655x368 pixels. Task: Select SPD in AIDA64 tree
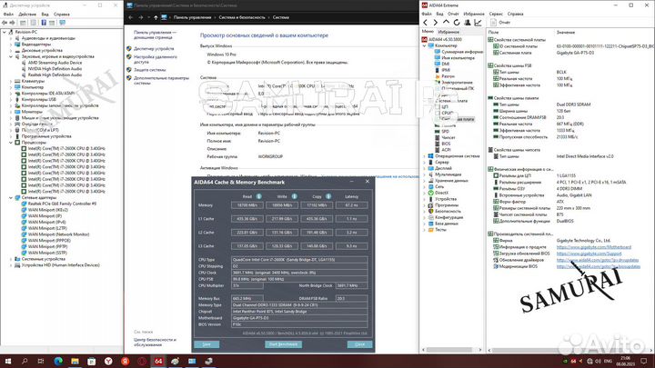(x=445, y=131)
